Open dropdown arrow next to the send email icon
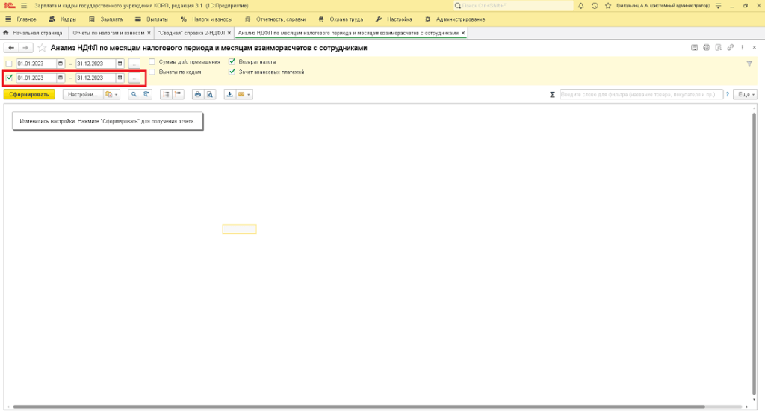765x414 pixels. click(248, 95)
